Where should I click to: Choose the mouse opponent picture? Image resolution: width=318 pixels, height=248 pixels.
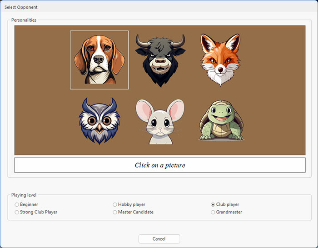click(x=160, y=122)
